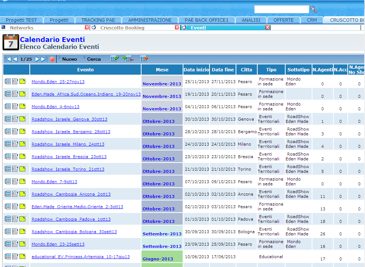Open yellow note for Eden.Made_Africa.Sud.Oceano.Indiano row

[x=22, y=94]
